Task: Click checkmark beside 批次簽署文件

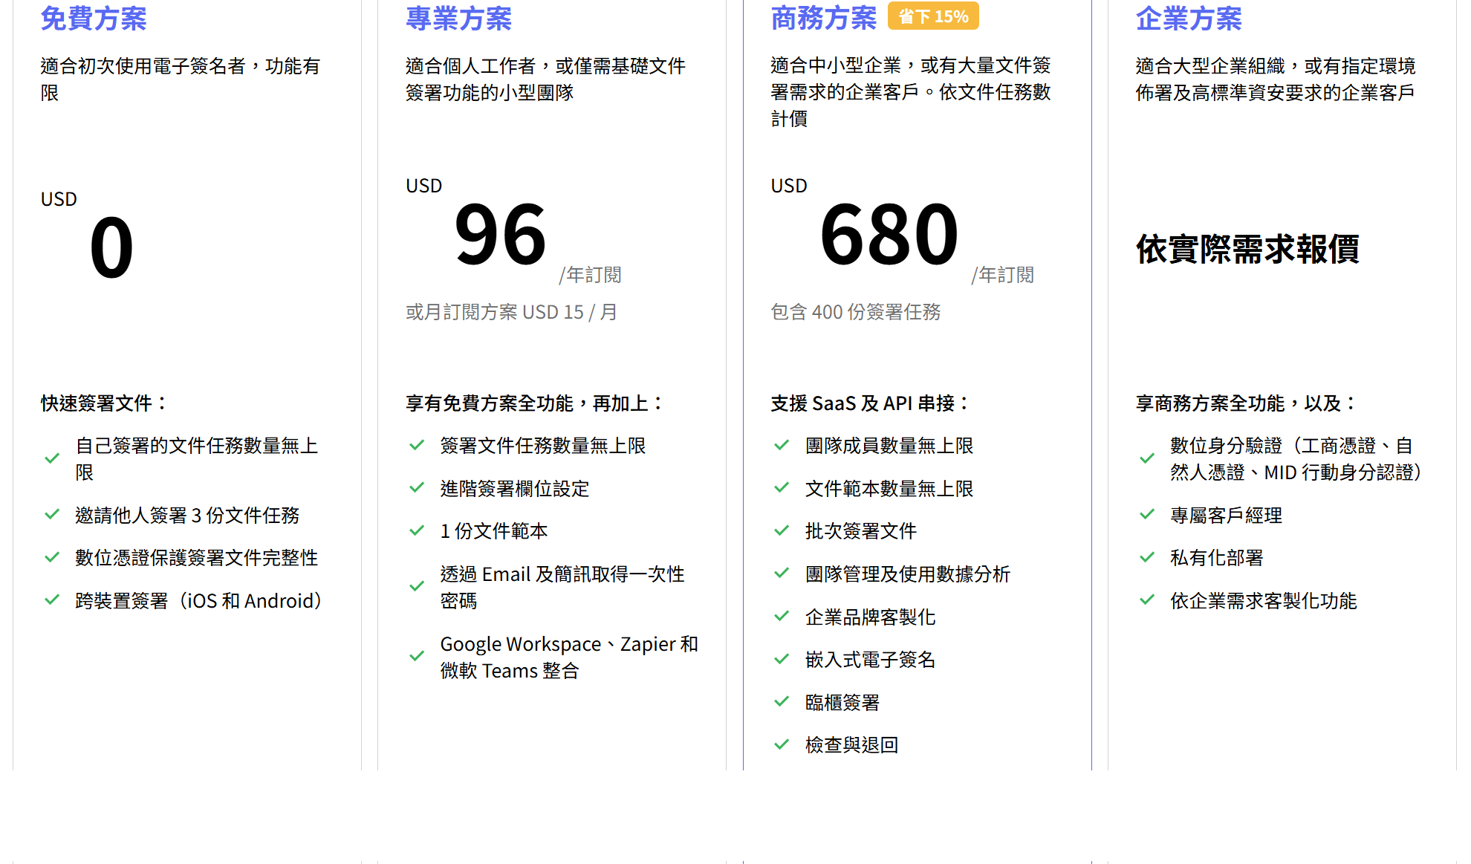Action: (x=782, y=530)
